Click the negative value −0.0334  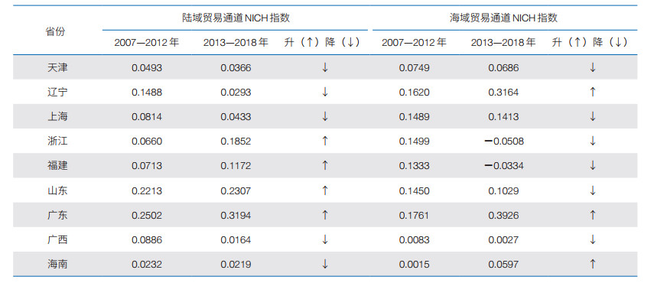click(504, 166)
